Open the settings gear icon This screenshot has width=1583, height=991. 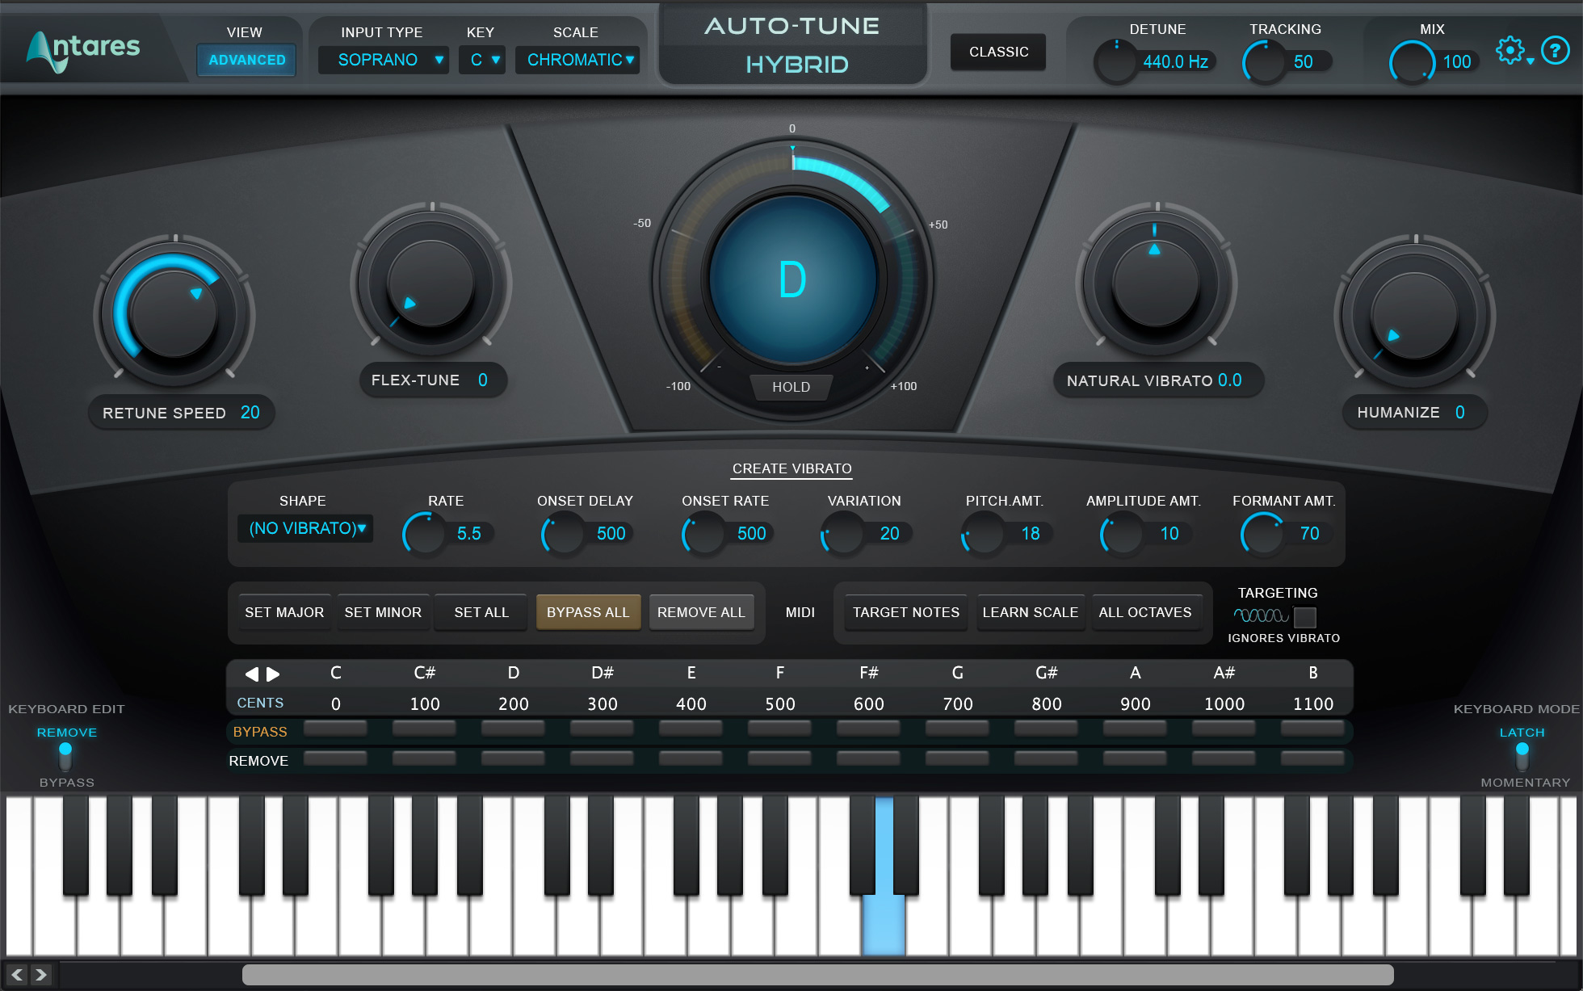click(x=1509, y=50)
